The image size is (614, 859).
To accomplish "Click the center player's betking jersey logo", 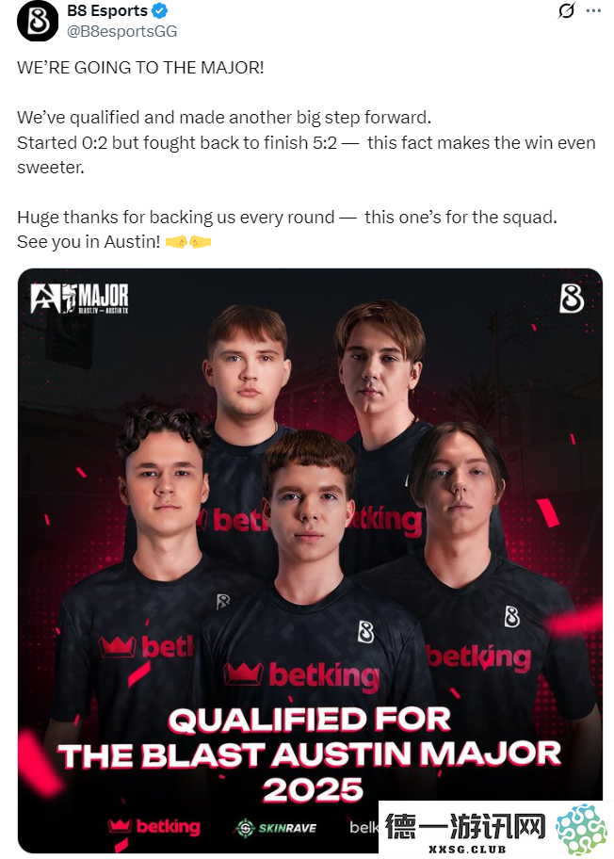I will [x=301, y=675].
